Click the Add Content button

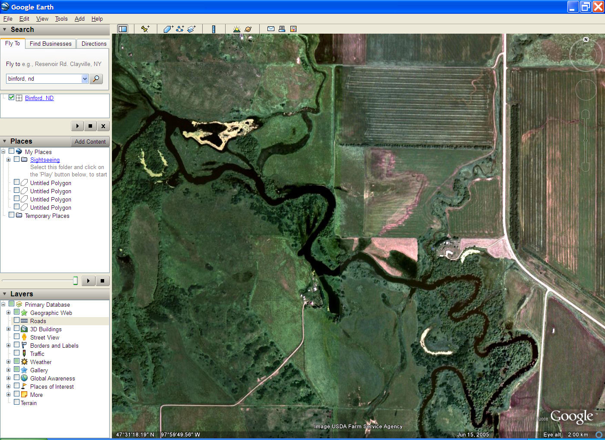click(x=90, y=141)
